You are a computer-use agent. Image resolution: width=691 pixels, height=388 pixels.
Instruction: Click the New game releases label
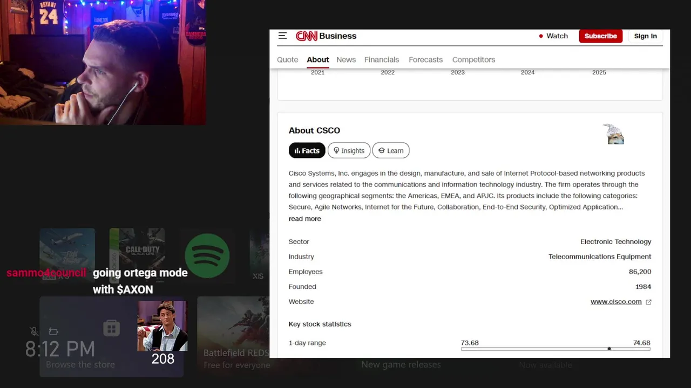click(x=401, y=365)
